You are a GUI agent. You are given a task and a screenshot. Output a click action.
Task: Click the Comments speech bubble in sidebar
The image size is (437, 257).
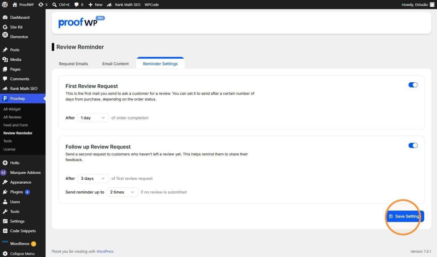[5, 79]
